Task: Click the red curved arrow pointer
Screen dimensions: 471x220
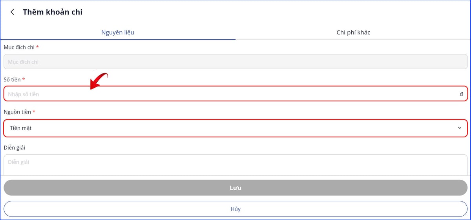Action: point(98,80)
